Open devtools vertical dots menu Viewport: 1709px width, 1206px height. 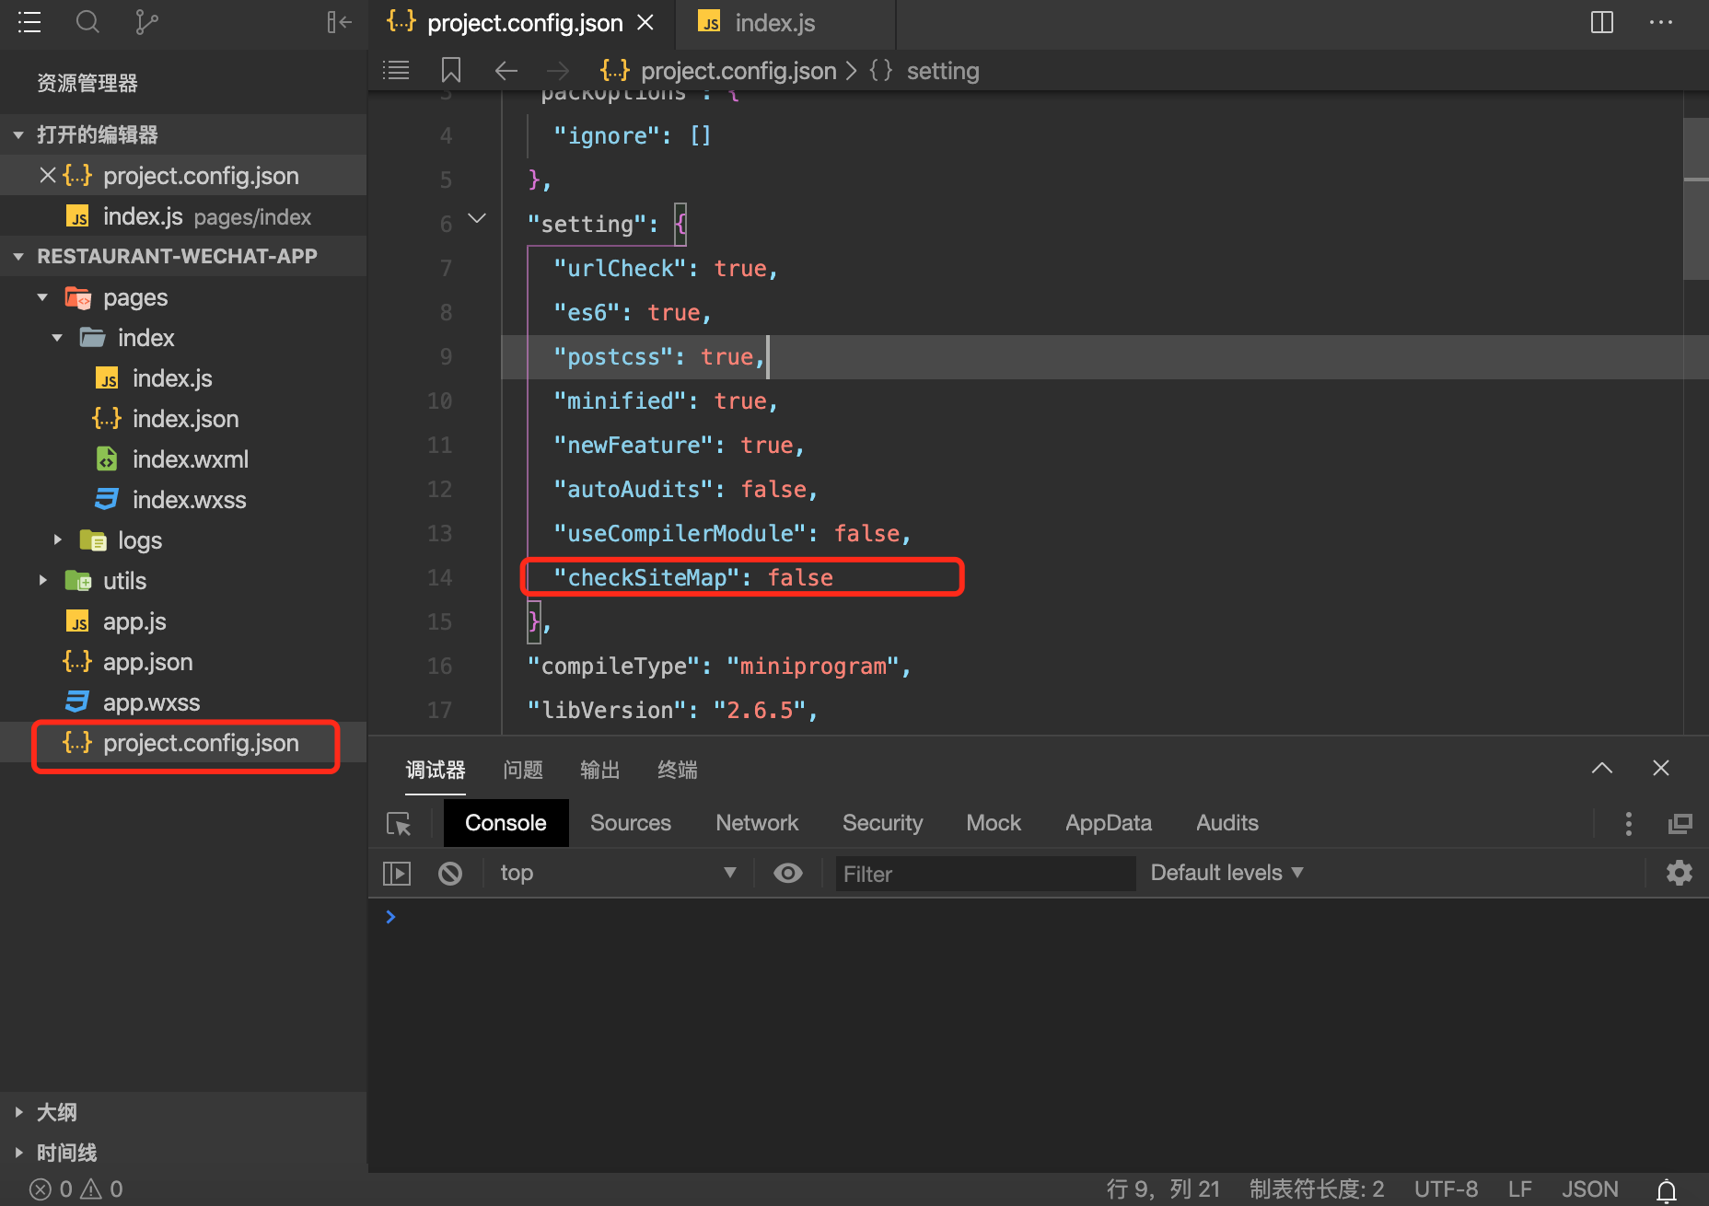(x=1628, y=823)
